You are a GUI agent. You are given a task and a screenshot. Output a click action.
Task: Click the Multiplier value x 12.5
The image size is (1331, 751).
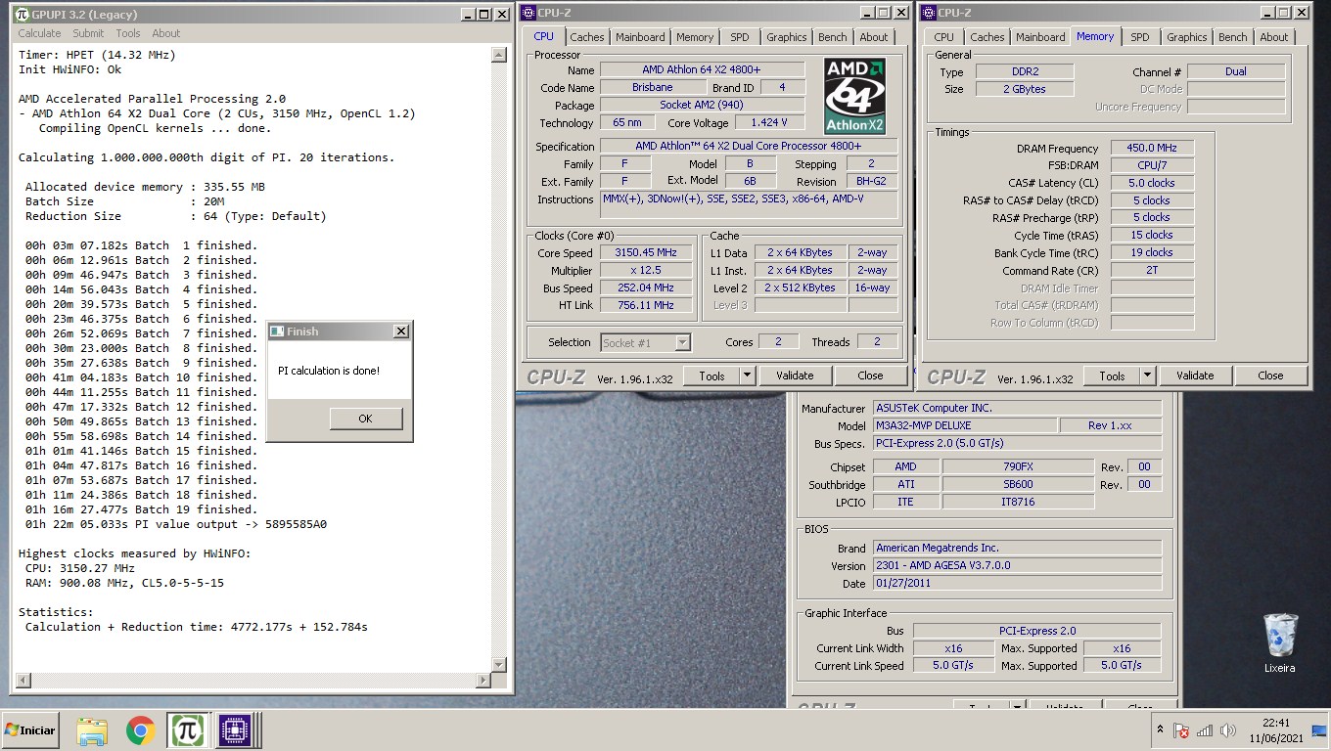(647, 270)
